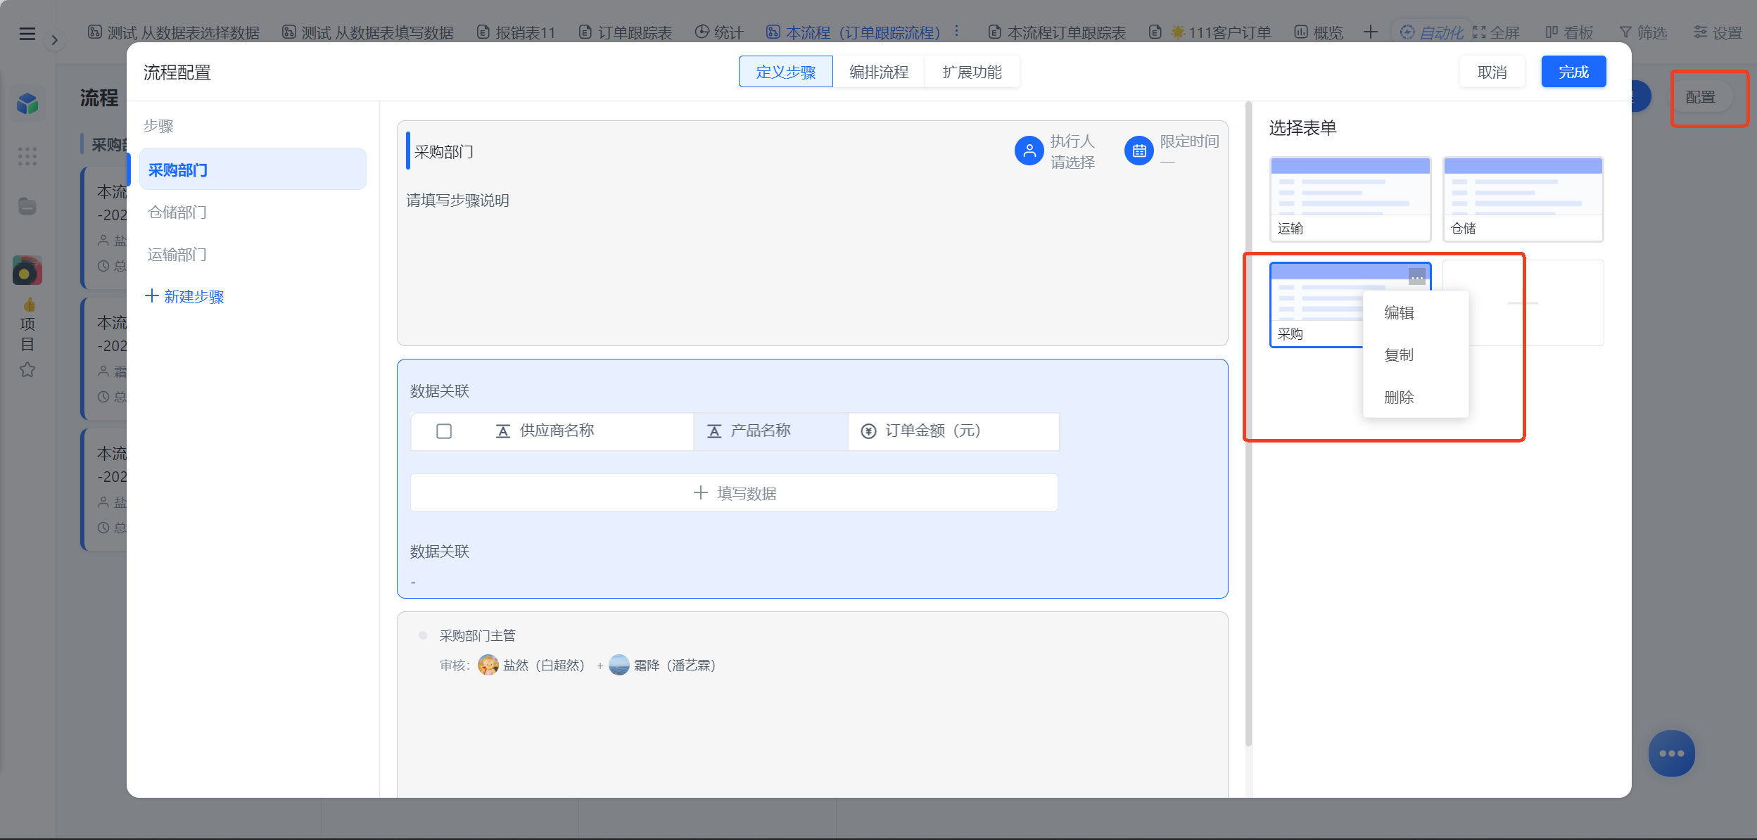Screen dimensions: 1757x840
Task: Open the cube app logo in sidebar
Action: (x=27, y=103)
